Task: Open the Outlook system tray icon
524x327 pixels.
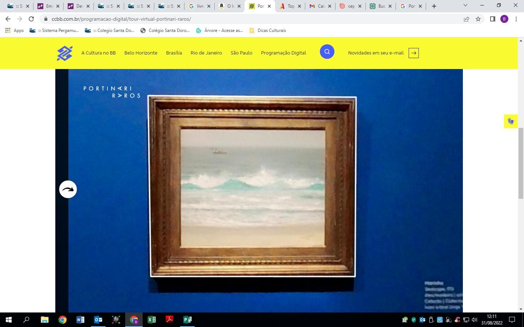Action: tap(422, 320)
